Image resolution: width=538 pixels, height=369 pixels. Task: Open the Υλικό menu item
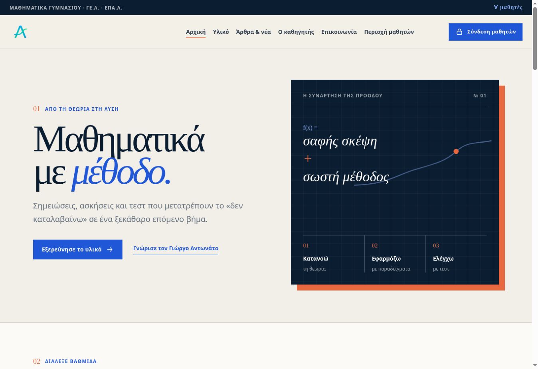[x=221, y=32]
